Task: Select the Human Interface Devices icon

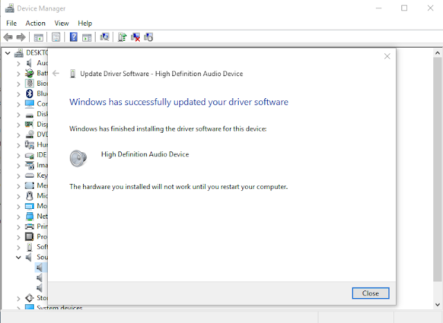Action: pyautogui.click(x=29, y=145)
